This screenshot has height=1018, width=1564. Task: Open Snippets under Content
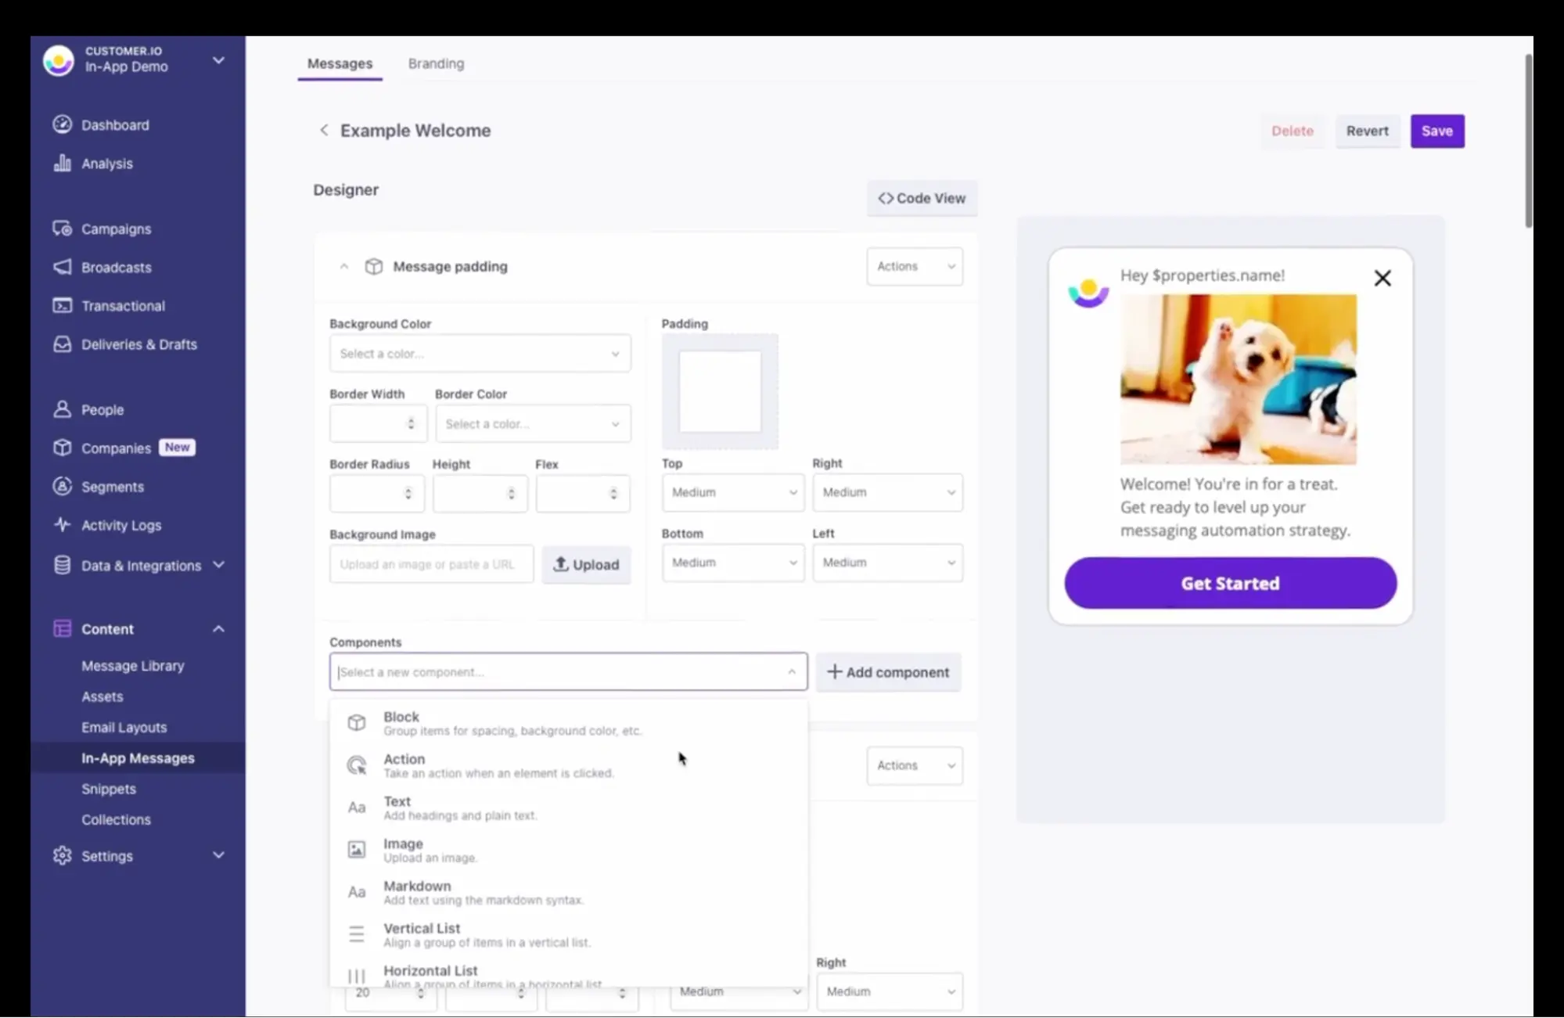click(108, 789)
